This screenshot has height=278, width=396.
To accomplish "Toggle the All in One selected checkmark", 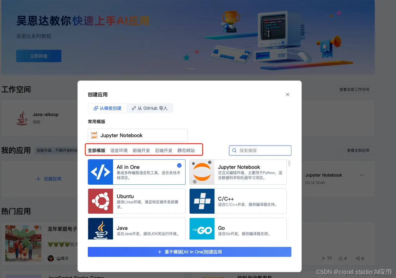I will 179,165.
